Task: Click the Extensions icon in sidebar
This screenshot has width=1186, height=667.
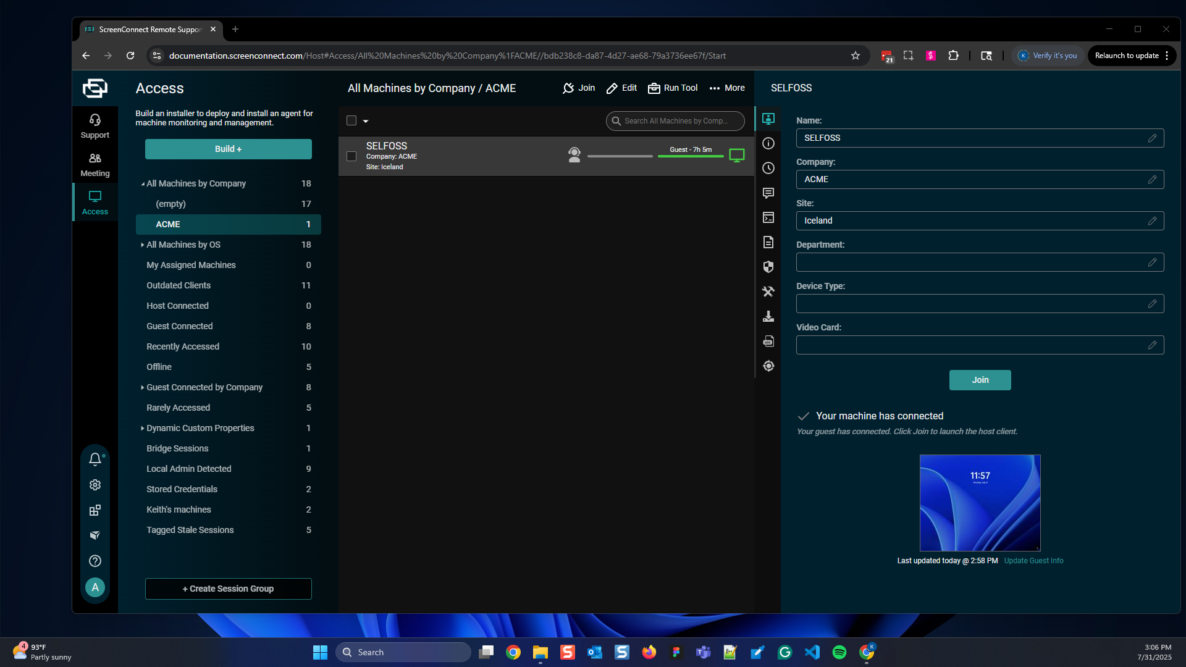Action: point(95,510)
